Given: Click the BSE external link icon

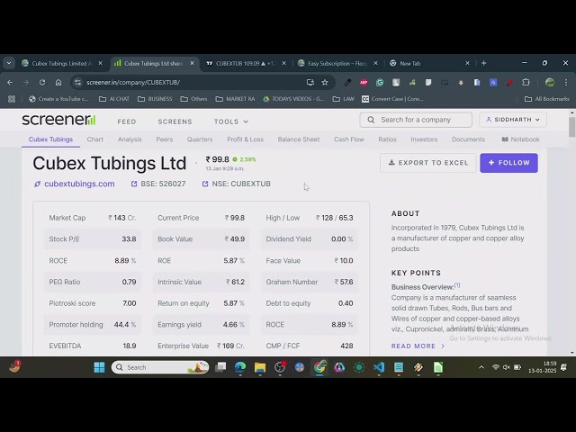Looking at the screenshot, I should (x=134, y=184).
